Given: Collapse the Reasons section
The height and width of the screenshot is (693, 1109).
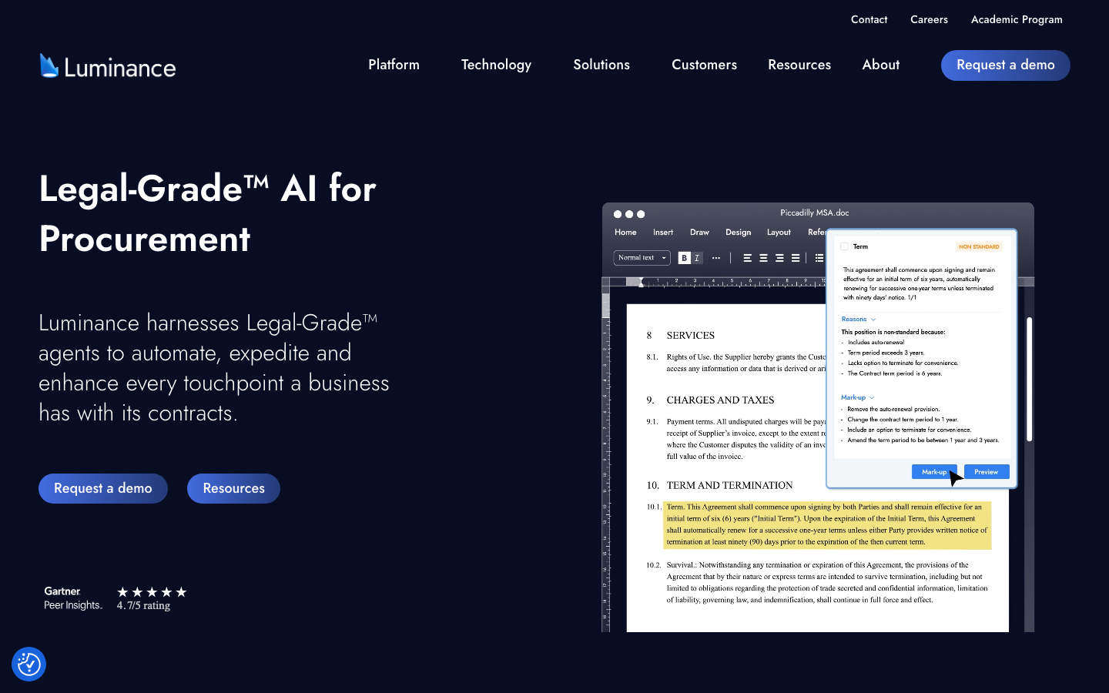Looking at the screenshot, I should [858, 319].
